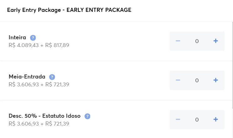Image resolution: width=233 pixels, height=138 pixels.
Task: Click the Inteira ticket label
Action: point(18,38)
